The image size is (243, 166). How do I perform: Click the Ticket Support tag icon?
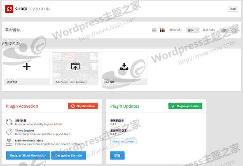(x=9, y=132)
